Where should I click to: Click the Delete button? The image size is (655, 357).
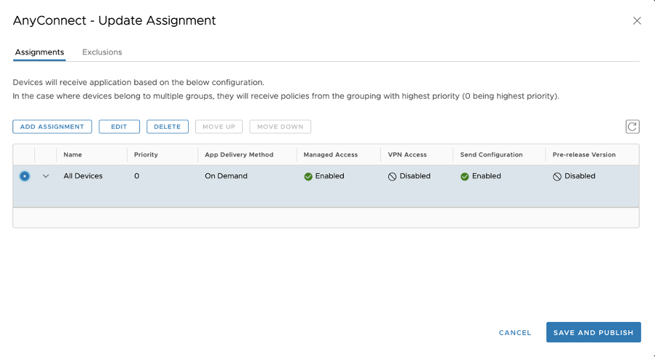tap(167, 127)
